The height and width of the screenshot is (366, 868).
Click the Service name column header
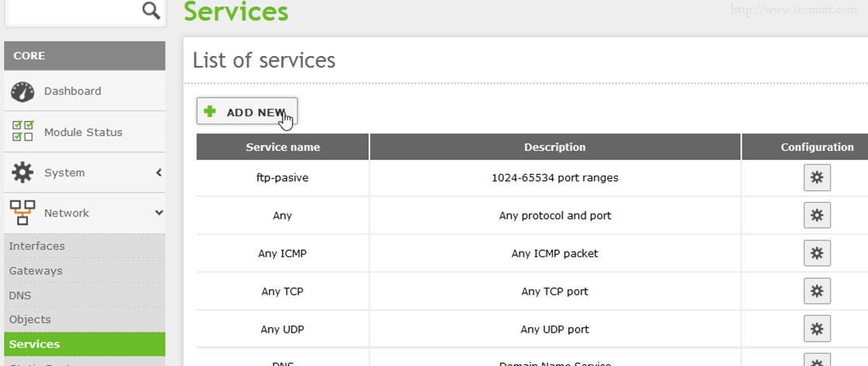click(x=283, y=147)
